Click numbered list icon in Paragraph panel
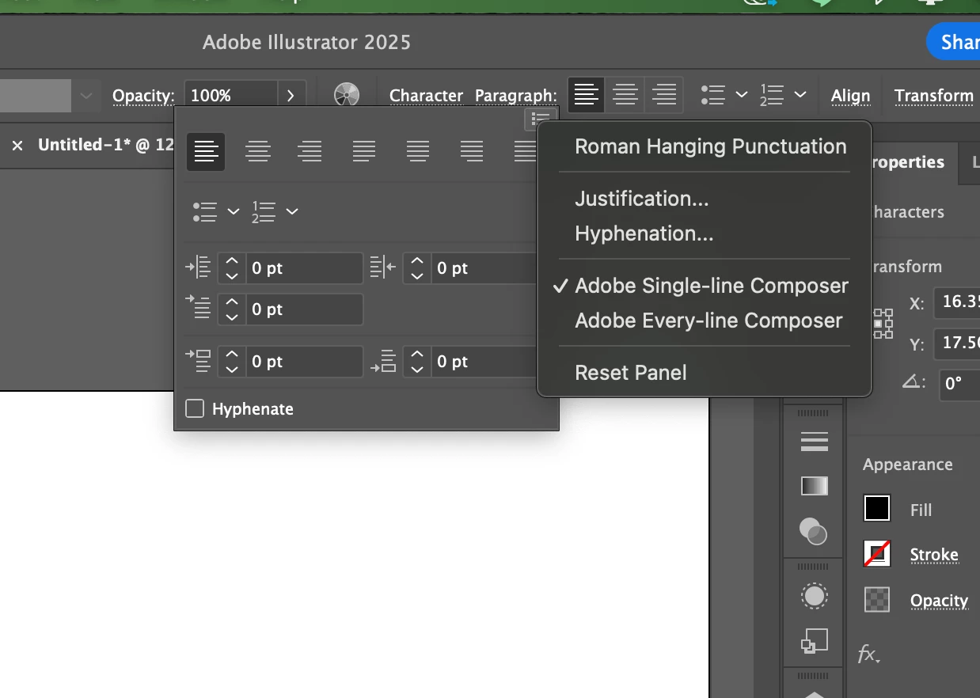 tap(264, 211)
